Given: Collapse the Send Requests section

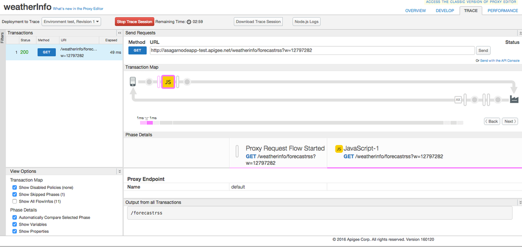Looking at the screenshot, I should tap(520, 33).
